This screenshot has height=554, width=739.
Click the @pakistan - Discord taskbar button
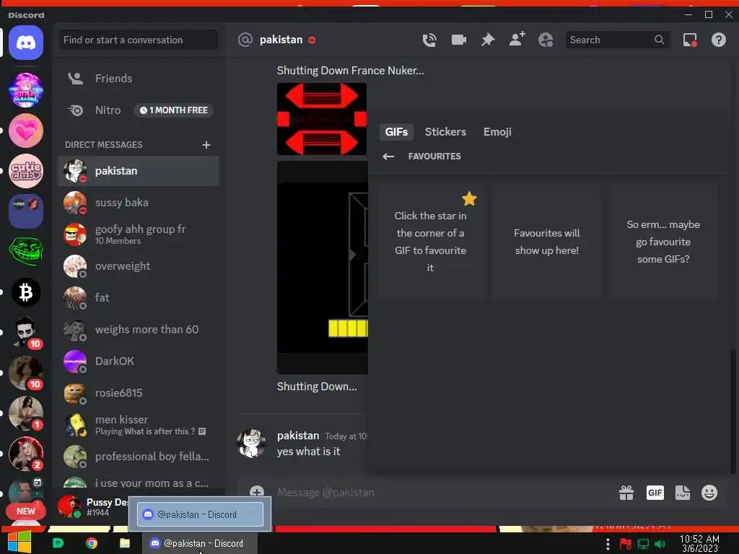point(200,543)
